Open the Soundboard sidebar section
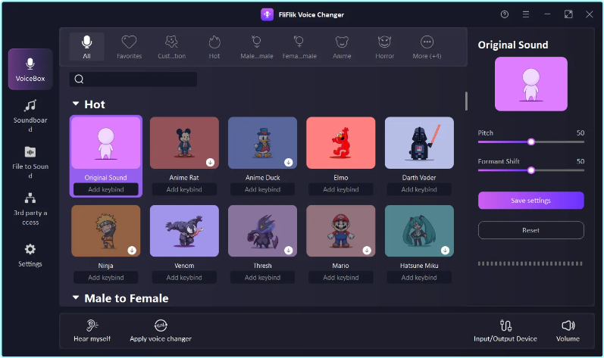Viewport: 604px width, 358px height. pyautogui.click(x=30, y=115)
